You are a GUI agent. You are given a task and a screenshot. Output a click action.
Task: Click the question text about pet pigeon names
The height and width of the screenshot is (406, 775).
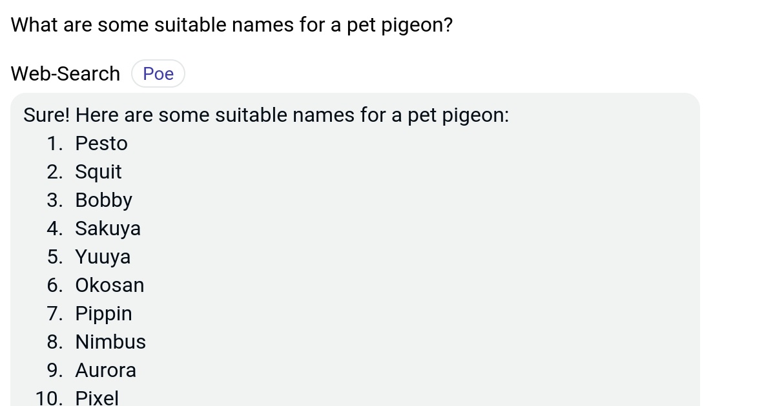(231, 26)
